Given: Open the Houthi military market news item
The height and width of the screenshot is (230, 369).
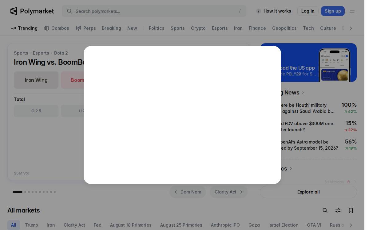Looking at the screenshot, I should click(x=308, y=108).
